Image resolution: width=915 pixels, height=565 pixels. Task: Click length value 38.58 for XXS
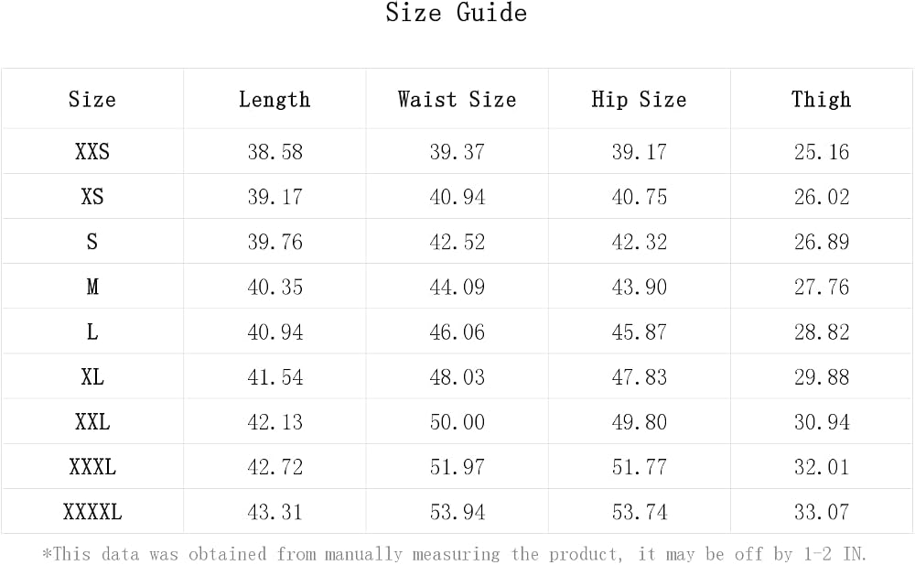(274, 152)
